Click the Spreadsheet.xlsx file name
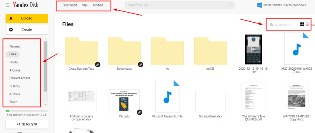315x133 pixels. [210, 116]
